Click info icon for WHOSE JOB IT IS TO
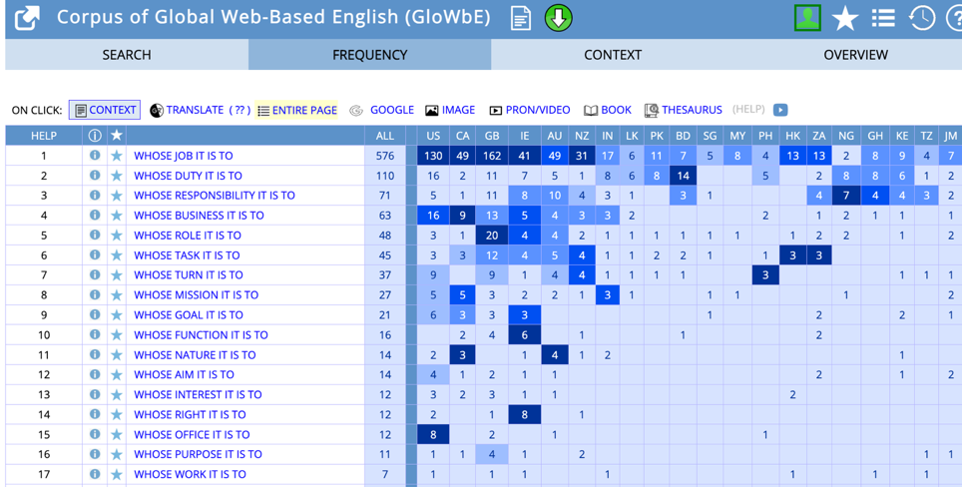The height and width of the screenshot is (487, 962). click(95, 155)
